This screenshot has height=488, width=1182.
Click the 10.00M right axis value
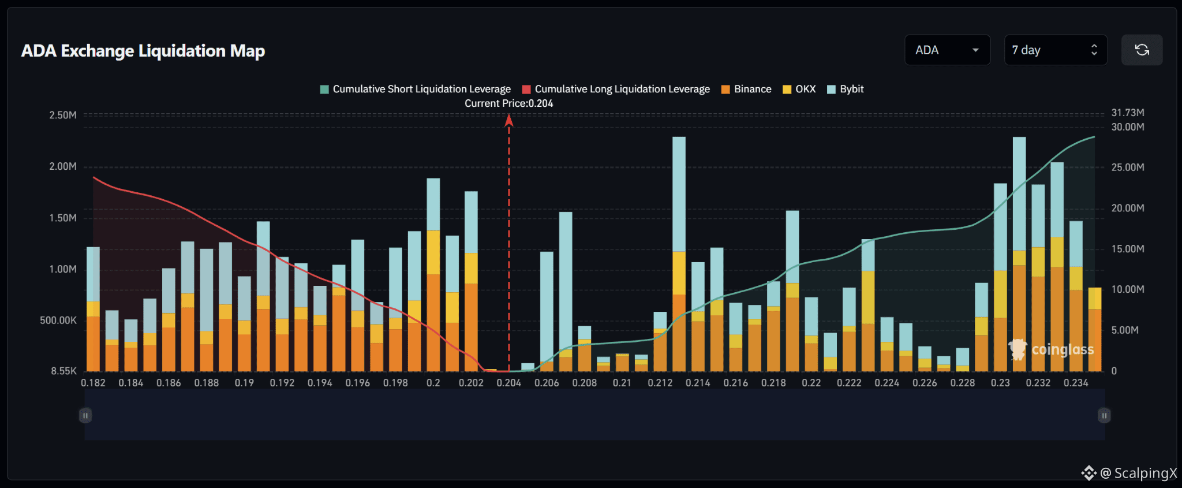1128,289
